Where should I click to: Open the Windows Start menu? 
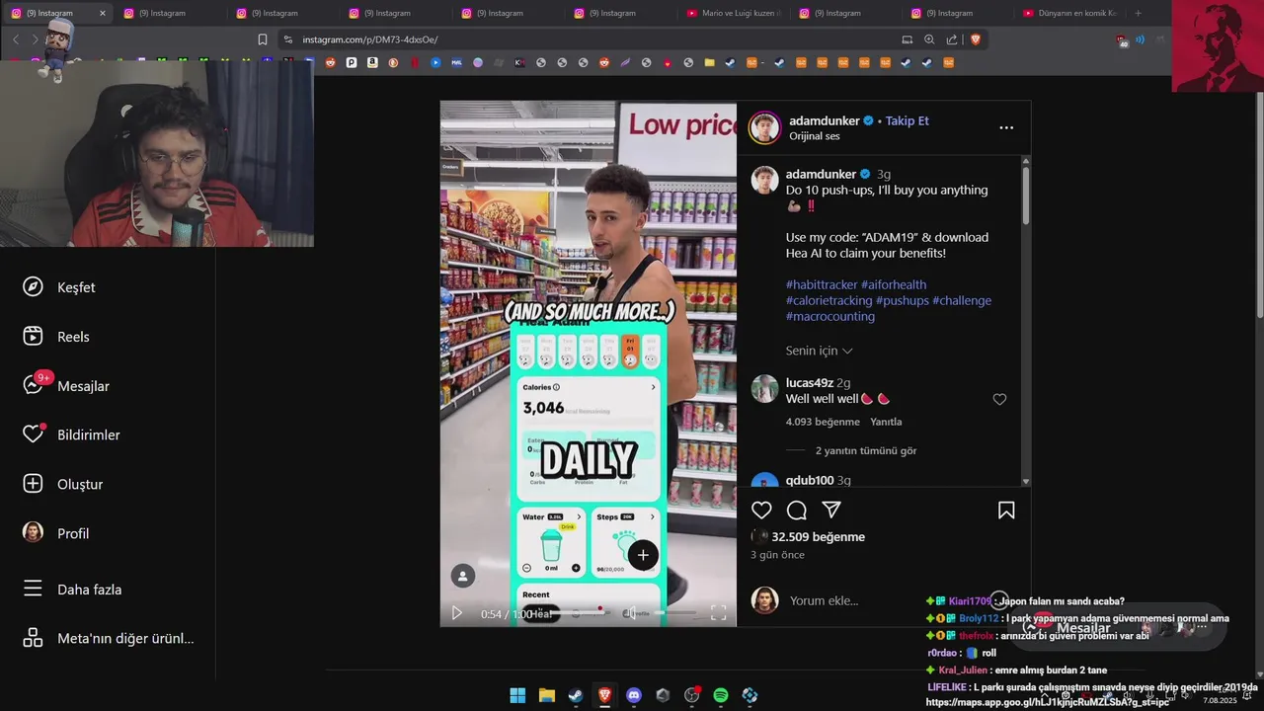point(517,695)
